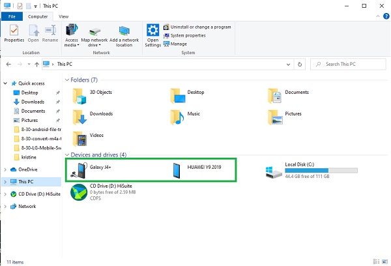Open the recent locations dropdown arrow
This screenshot has height=266, width=391.
29,64
